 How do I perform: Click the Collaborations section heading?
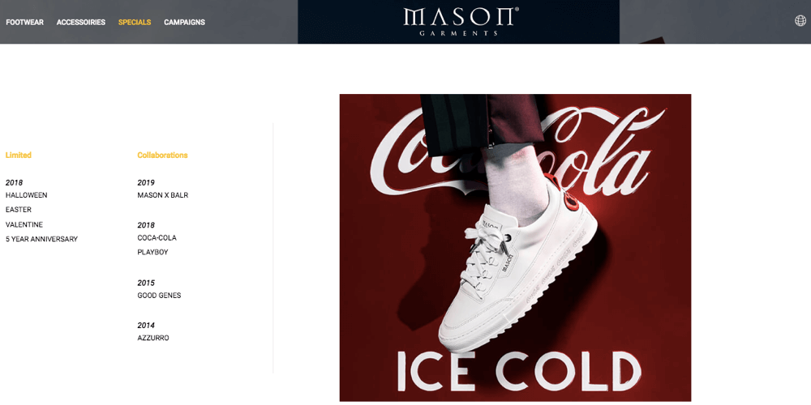162,155
